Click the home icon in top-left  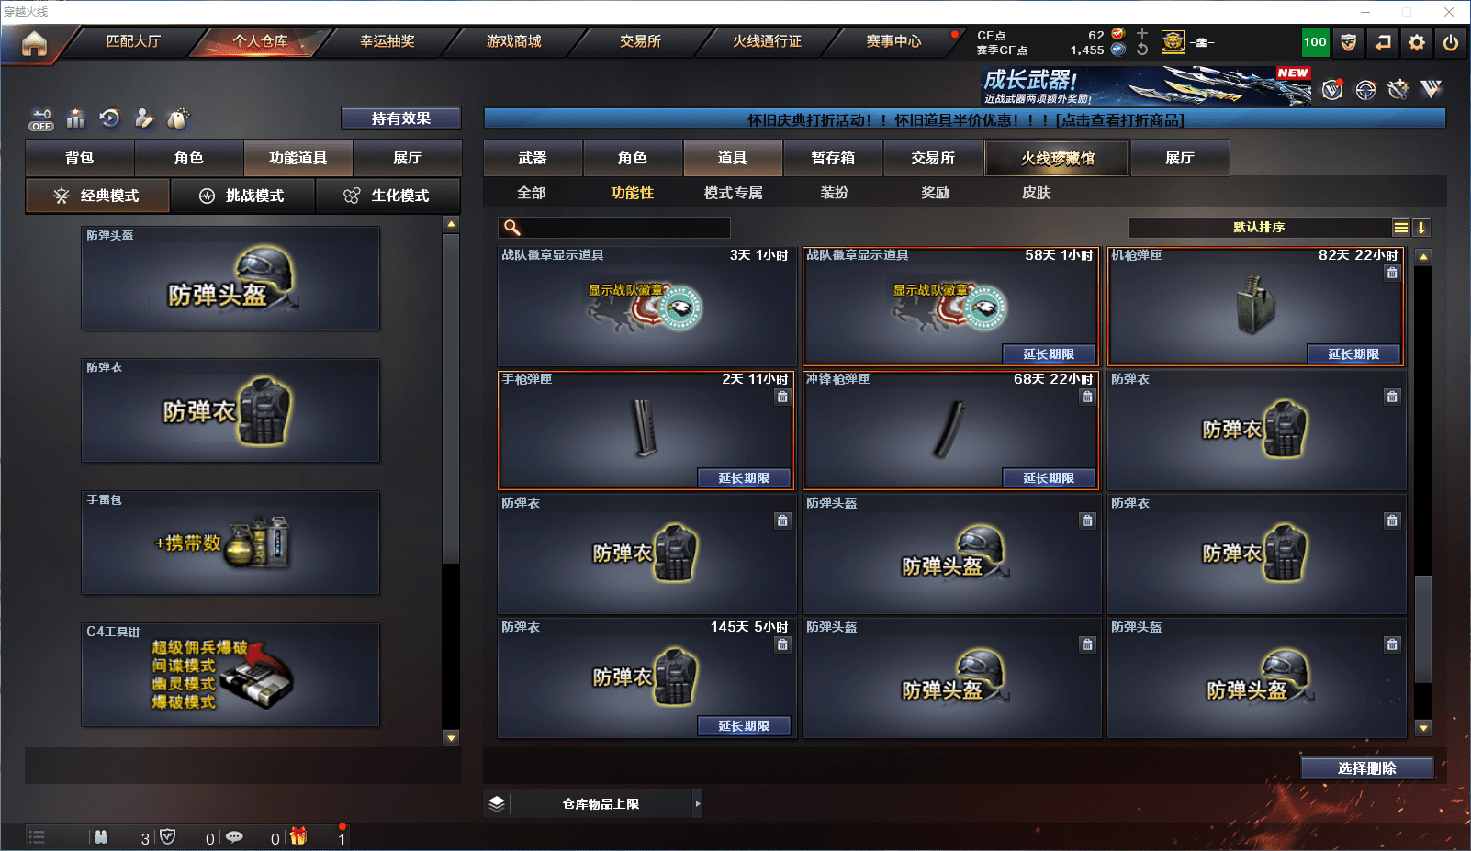34,43
